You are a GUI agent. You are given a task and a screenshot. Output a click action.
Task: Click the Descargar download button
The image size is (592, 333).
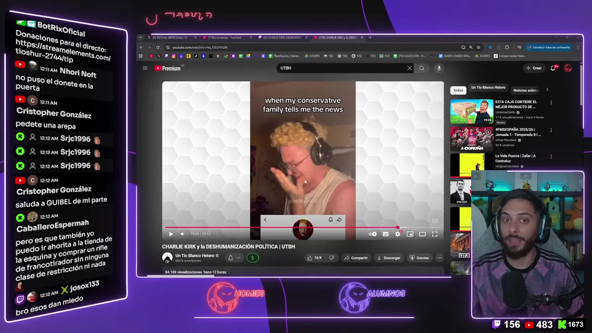[x=388, y=258]
